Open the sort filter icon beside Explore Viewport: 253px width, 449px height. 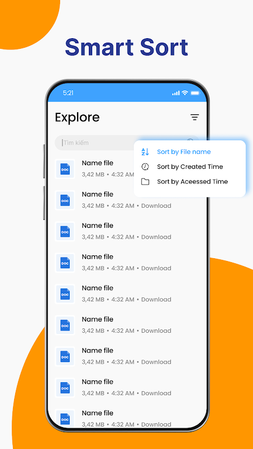tap(195, 117)
